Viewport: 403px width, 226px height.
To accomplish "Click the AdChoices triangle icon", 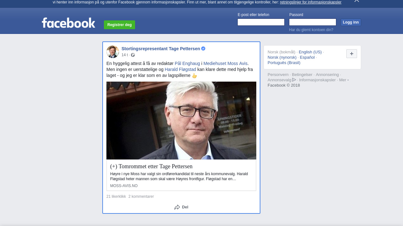I will click(x=294, y=80).
